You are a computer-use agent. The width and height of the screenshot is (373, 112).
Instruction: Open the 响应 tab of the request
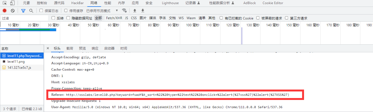[x=95, y=48]
